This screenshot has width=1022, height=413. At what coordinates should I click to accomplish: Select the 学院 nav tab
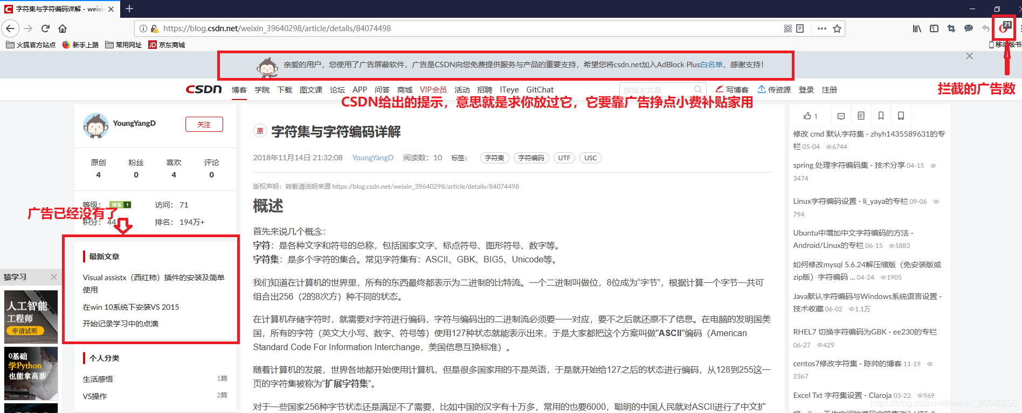pyautogui.click(x=262, y=90)
